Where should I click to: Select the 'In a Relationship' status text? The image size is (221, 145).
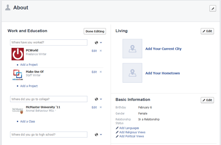149,119
